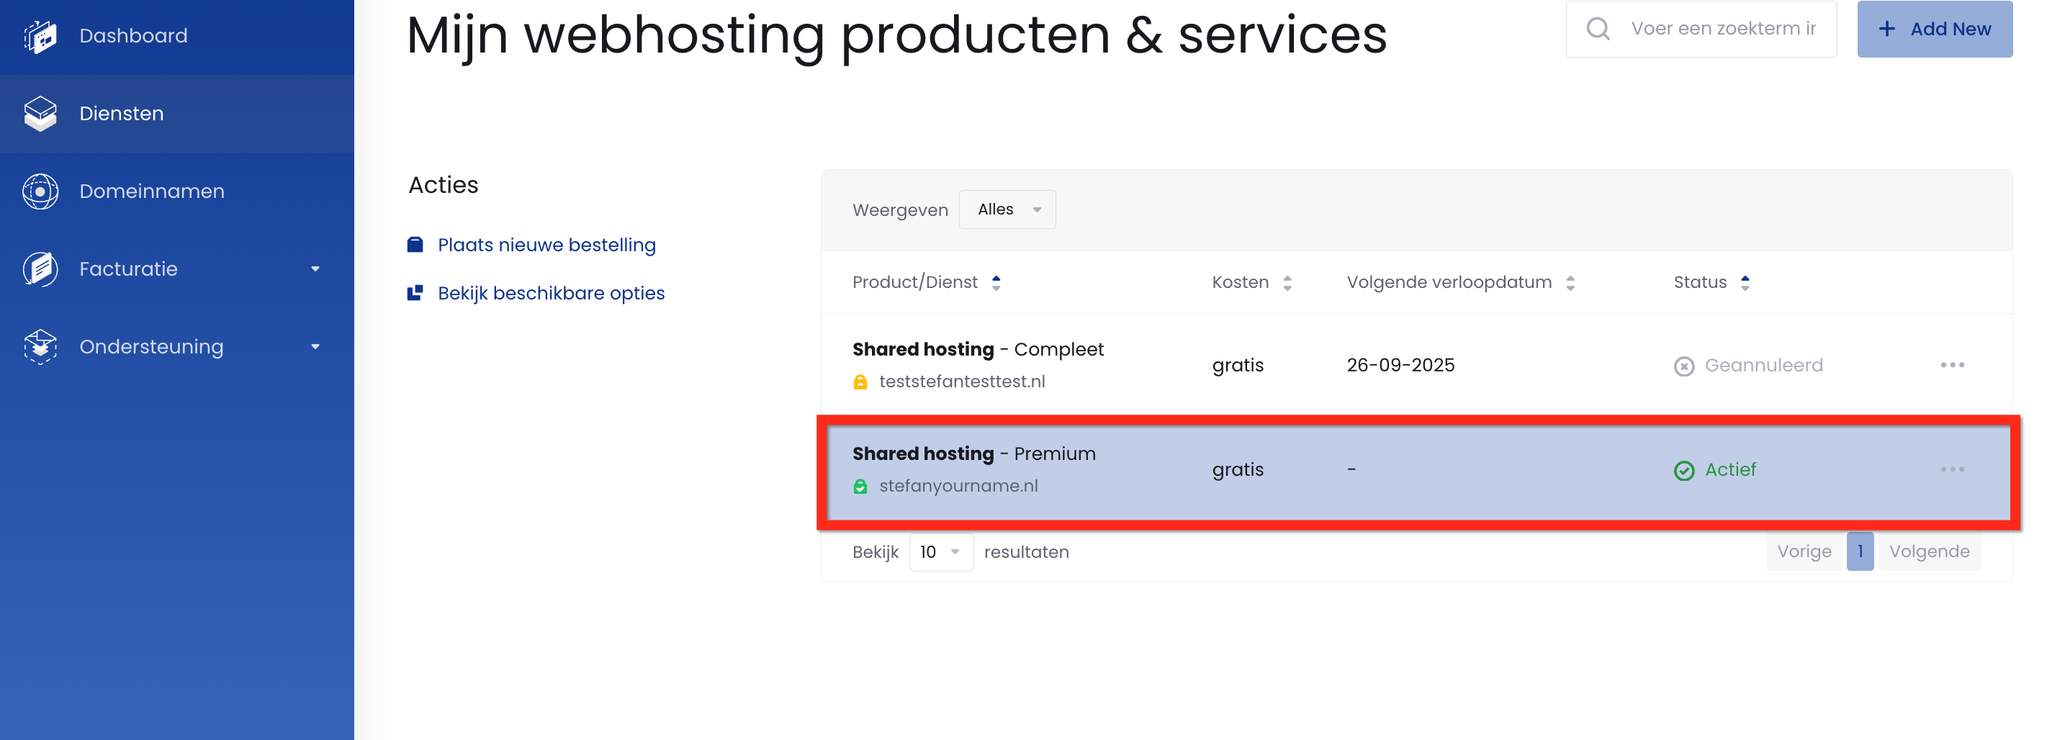2065x740 pixels.
Task: Open the results per page dropdown
Action: 940,551
